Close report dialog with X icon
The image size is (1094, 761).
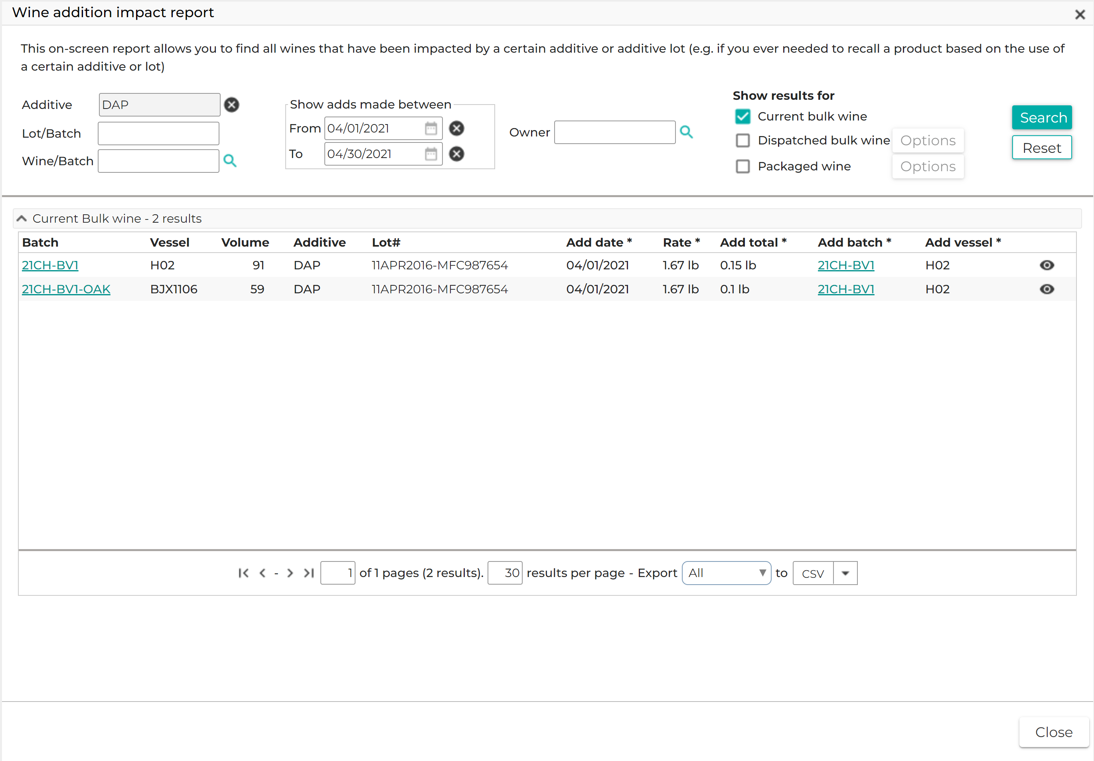click(1080, 14)
